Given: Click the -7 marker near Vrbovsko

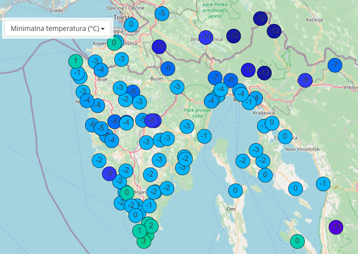Looking at the screenshot, I should point(334,65).
